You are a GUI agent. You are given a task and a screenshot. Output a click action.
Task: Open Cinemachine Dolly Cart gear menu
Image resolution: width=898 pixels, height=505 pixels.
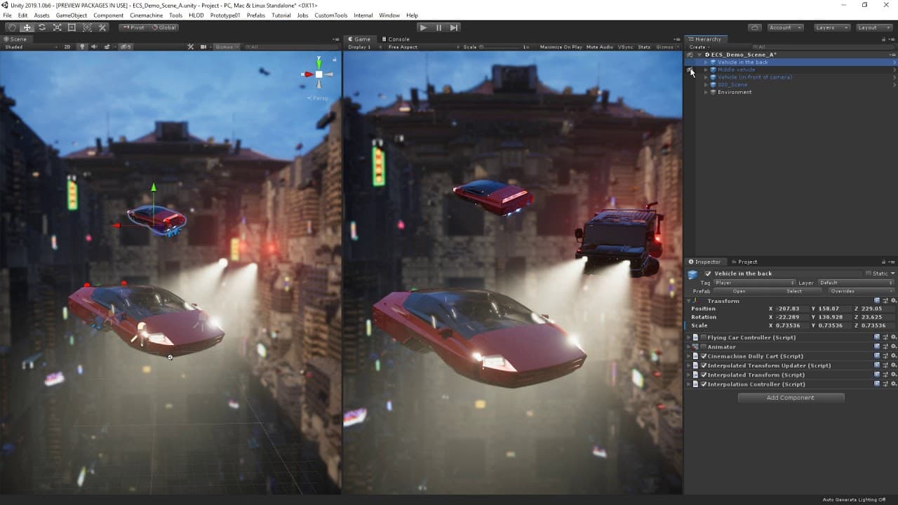(893, 356)
